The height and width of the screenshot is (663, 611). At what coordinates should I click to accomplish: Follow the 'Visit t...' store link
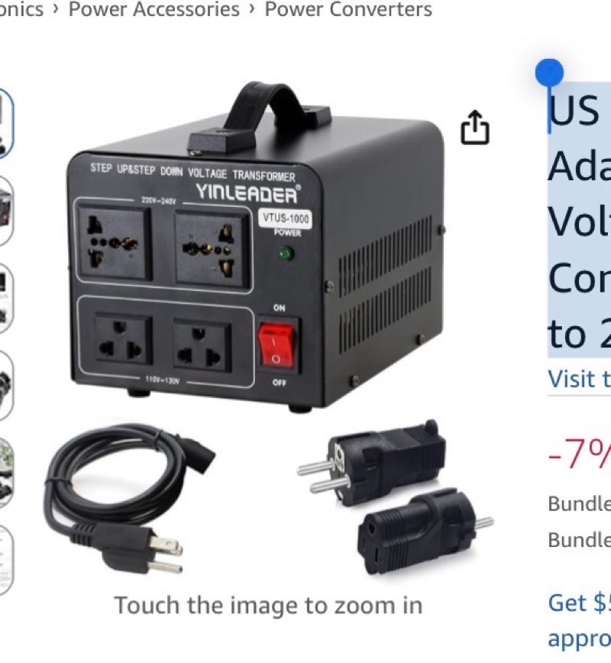point(579,378)
